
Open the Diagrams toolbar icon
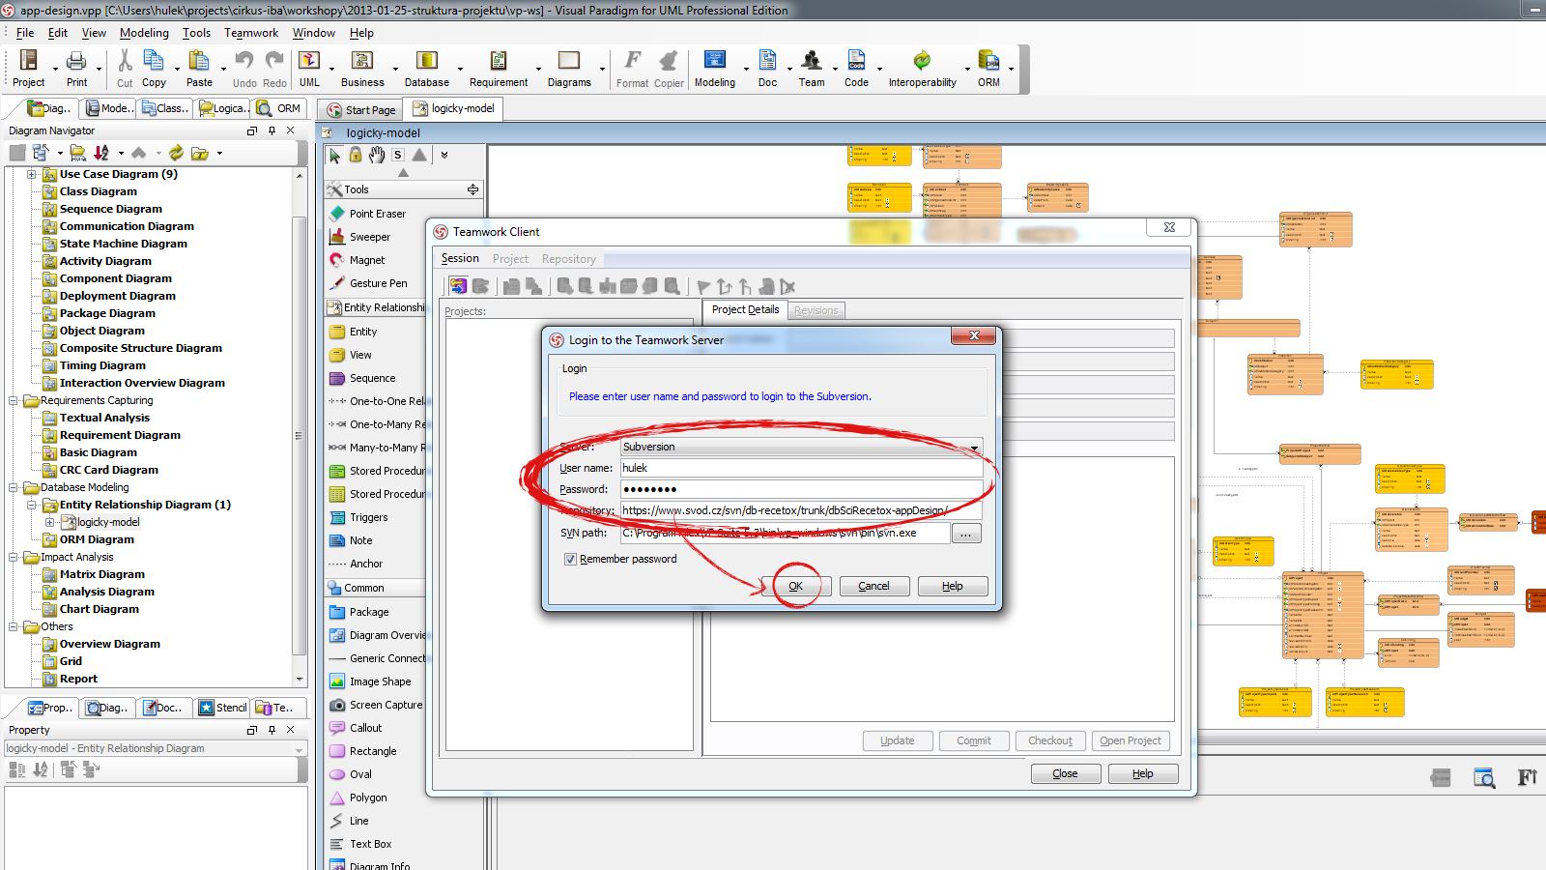click(569, 61)
